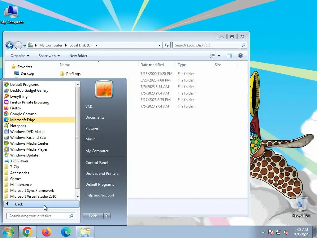Click the New folder button
This screenshot has height=238, width=317.
coord(78,56)
